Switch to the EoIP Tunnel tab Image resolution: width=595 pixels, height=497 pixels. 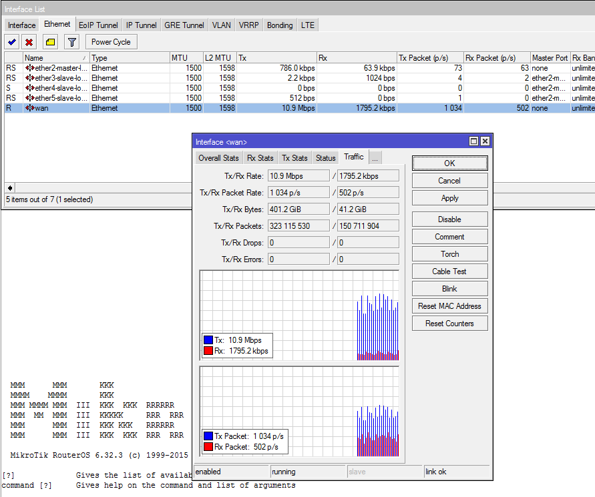pos(98,25)
